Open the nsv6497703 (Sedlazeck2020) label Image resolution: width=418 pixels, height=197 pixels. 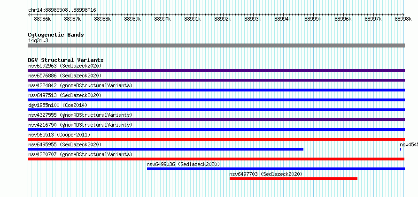pos(266,174)
